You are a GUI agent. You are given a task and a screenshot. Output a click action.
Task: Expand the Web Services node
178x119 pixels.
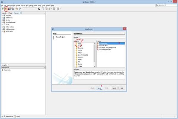click(x=2, y=18)
